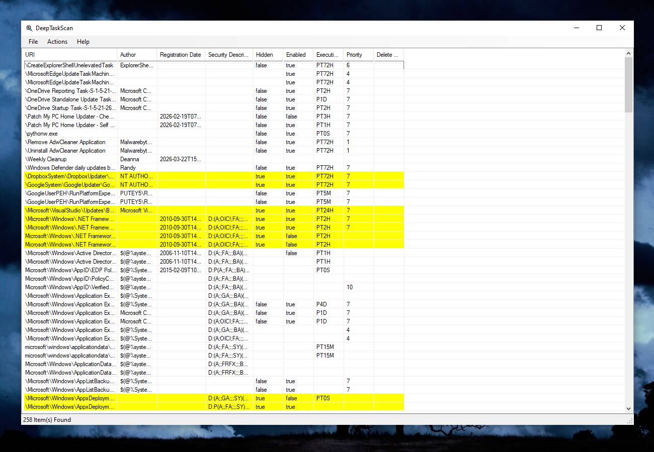Select the \OneDrive Startup Task row
654x452 pixels.
[214, 108]
